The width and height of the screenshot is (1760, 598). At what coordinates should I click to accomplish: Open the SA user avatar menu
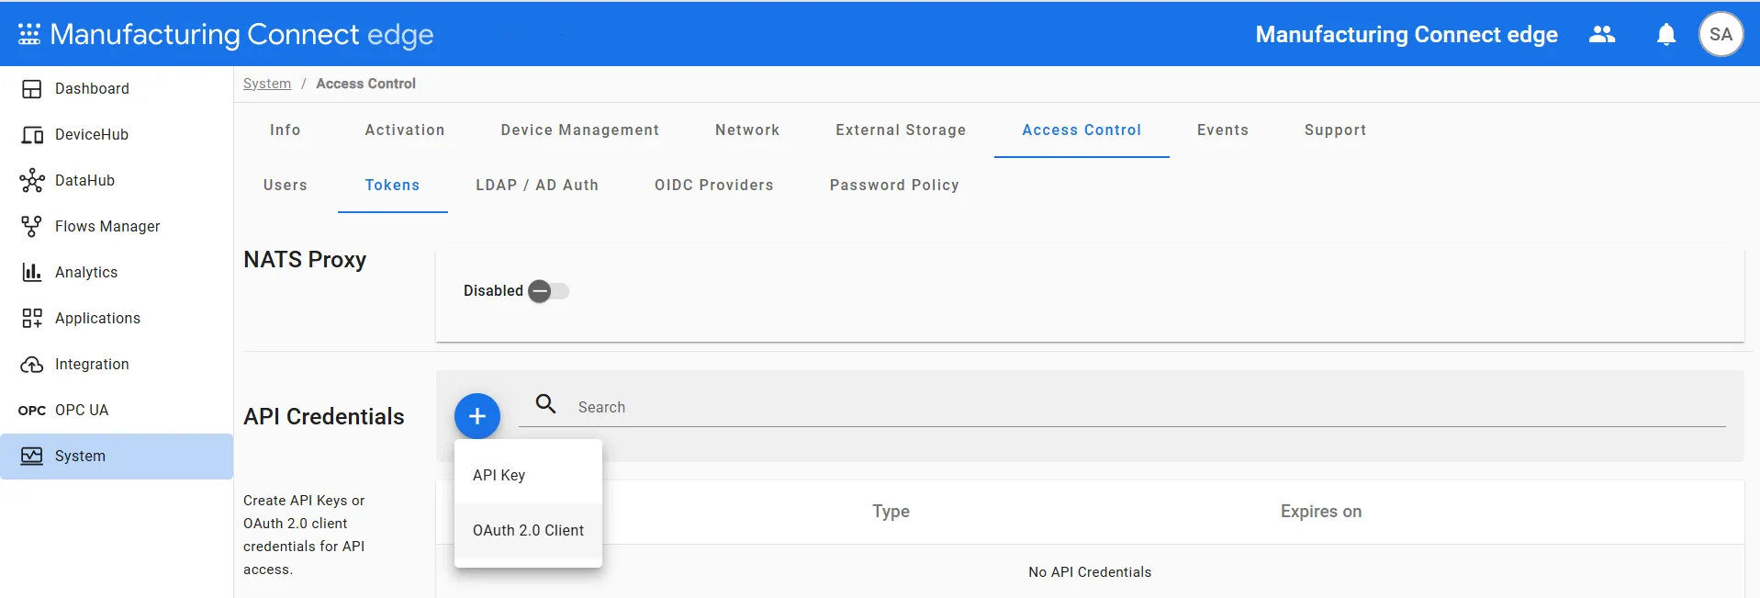tap(1721, 35)
